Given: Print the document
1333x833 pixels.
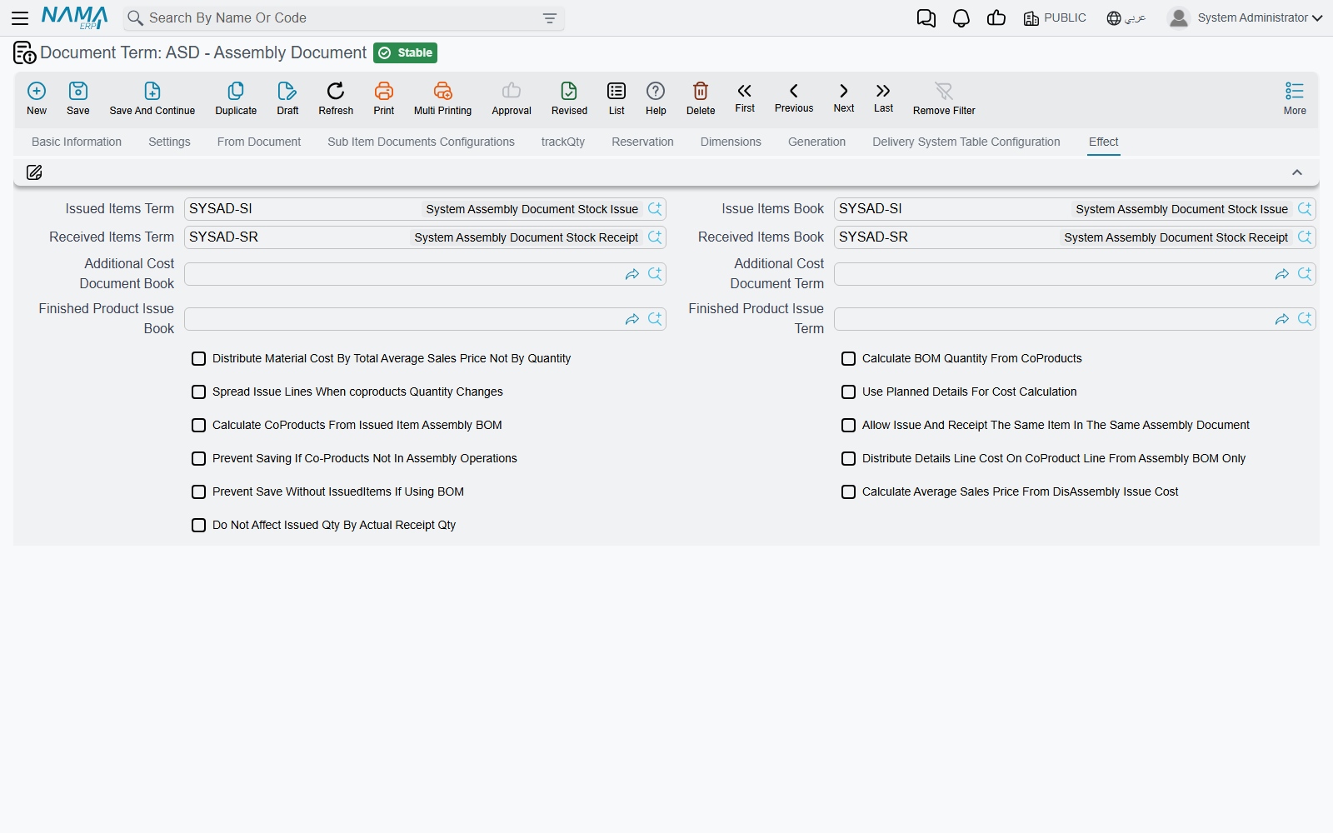Looking at the screenshot, I should [x=384, y=97].
